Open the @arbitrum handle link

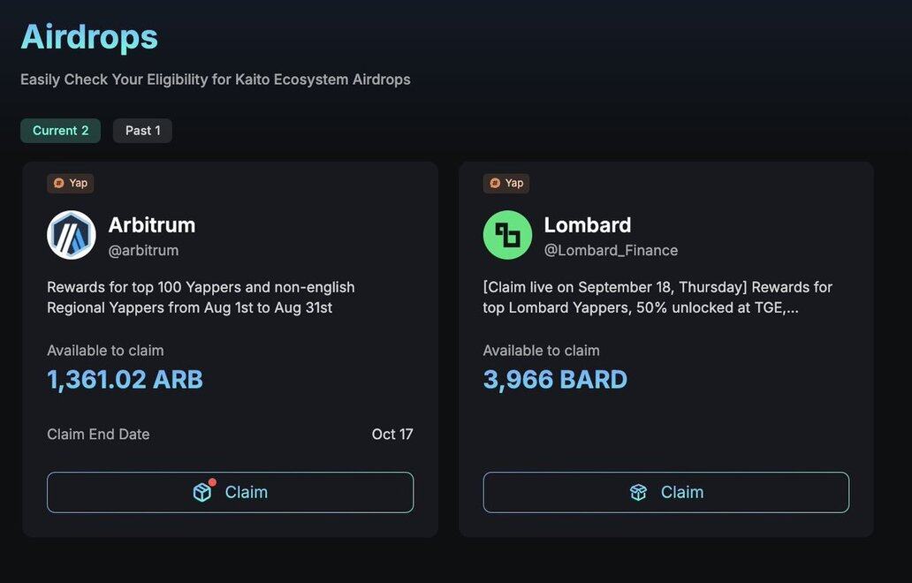click(x=144, y=251)
